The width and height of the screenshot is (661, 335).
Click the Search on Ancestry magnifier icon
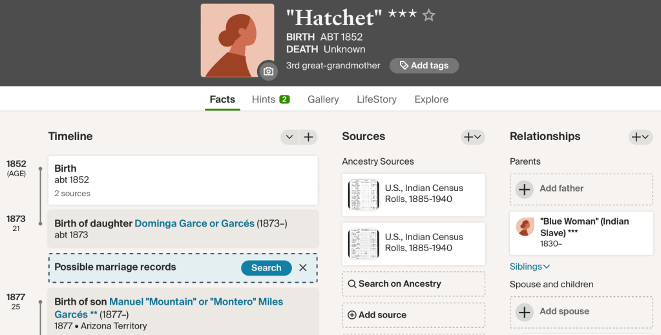coord(352,284)
